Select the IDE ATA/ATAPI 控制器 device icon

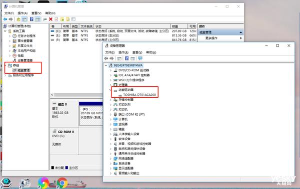click(115, 75)
